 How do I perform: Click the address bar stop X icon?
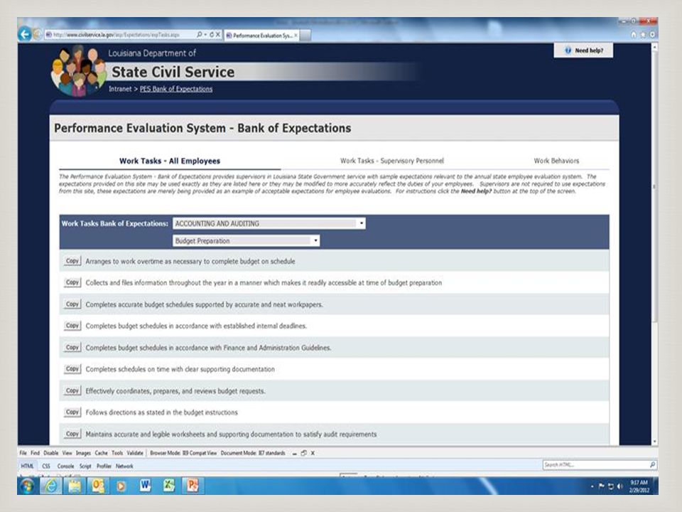[218, 34]
